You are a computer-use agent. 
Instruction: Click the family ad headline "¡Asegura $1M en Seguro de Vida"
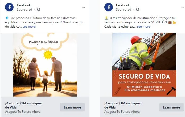point(24,105)
